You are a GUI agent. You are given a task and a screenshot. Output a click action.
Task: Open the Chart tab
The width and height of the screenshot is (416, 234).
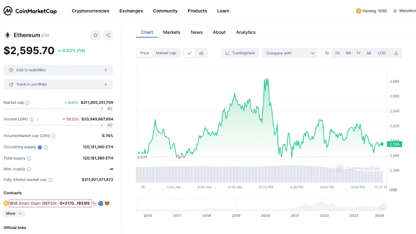[147, 33]
